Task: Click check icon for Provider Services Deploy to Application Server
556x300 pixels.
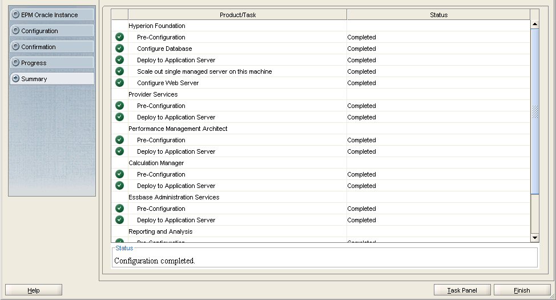Action: [119, 117]
